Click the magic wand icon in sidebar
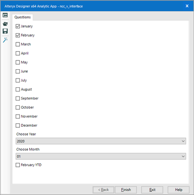The image size is (194, 195). coord(5,40)
